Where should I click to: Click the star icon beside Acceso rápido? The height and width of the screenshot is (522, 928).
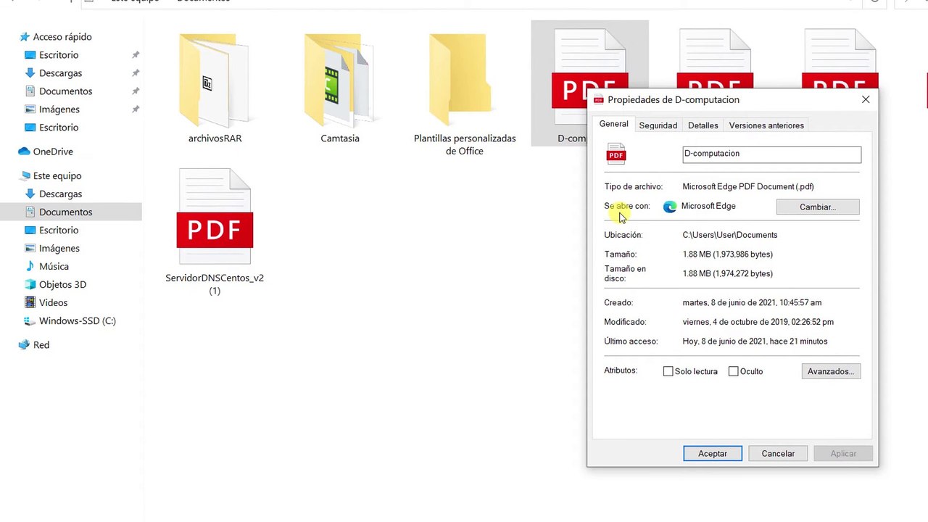click(x=25, y=37)
